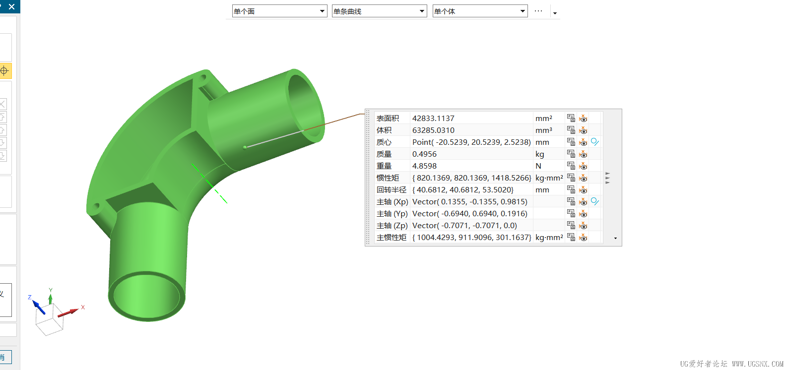The image size is (786, 370).
Task: Click the red X axis of view triad
Action: pyautogui.click(x=68, y=312)
